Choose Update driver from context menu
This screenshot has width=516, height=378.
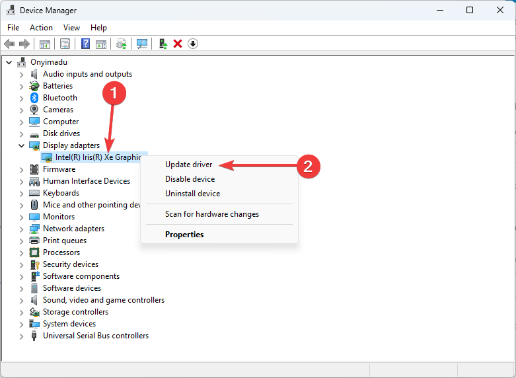pyautogui.click(x=188, y=165)
